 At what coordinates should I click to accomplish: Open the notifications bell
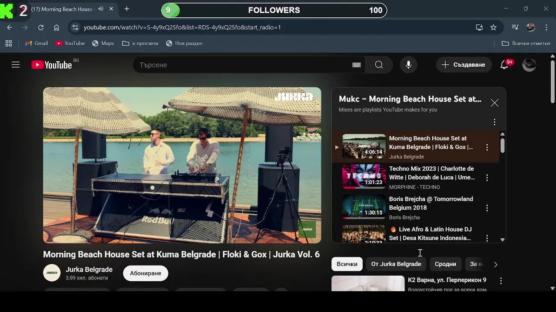(504, 65)
